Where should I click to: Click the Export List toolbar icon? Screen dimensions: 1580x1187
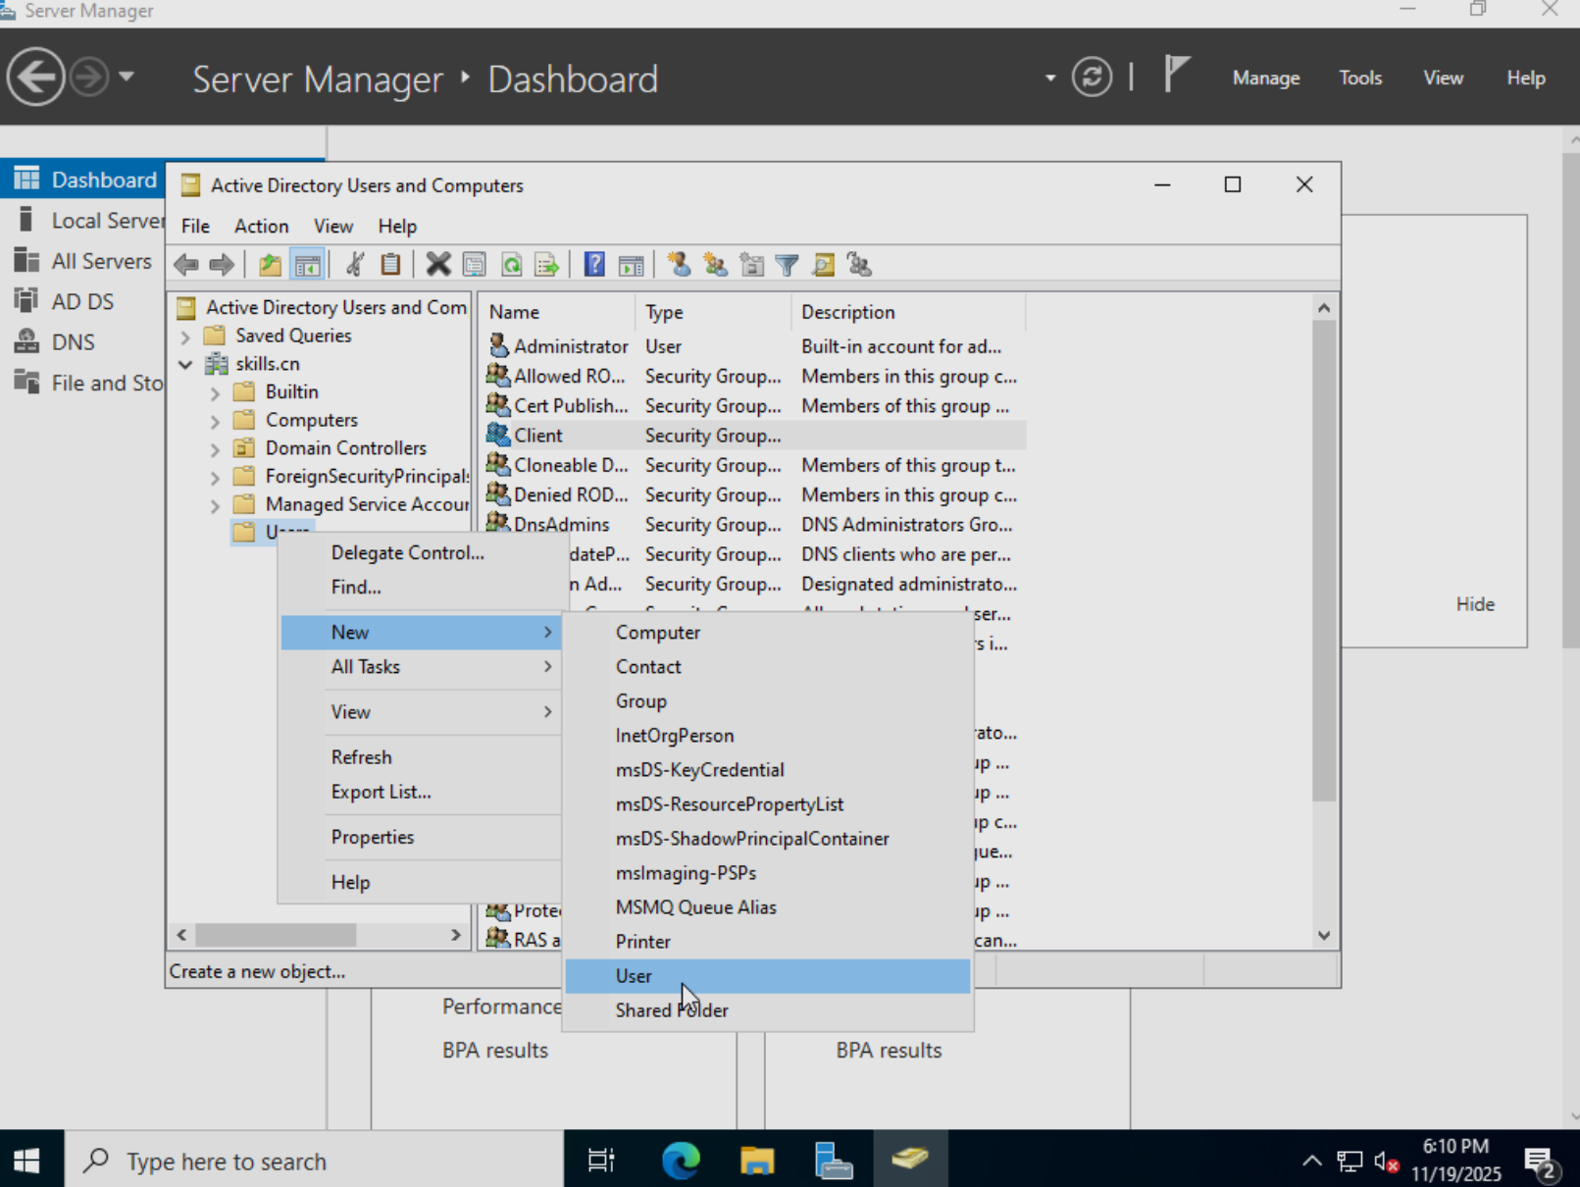pos(546,265)
